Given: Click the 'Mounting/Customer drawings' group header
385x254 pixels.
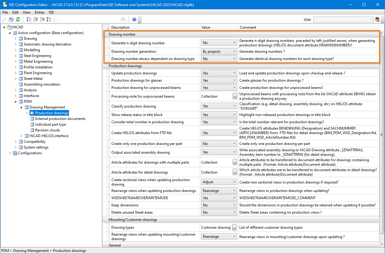Looking at the screenshot, I should point(241,220).
